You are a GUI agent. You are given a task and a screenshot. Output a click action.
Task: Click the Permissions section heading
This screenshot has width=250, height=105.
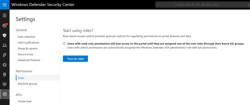[x=24, y=71]
